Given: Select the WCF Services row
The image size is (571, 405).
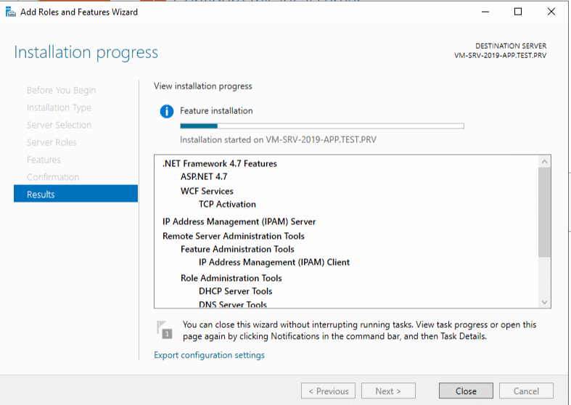Looking at the screenshot, I should click(x=207, y=191).
